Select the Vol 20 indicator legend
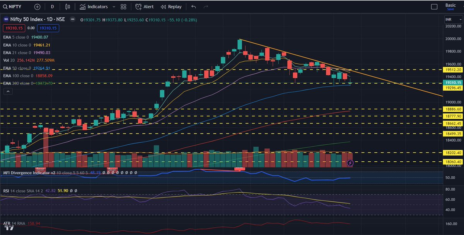Viewport: 464px width, 235px height. [29, 60]
